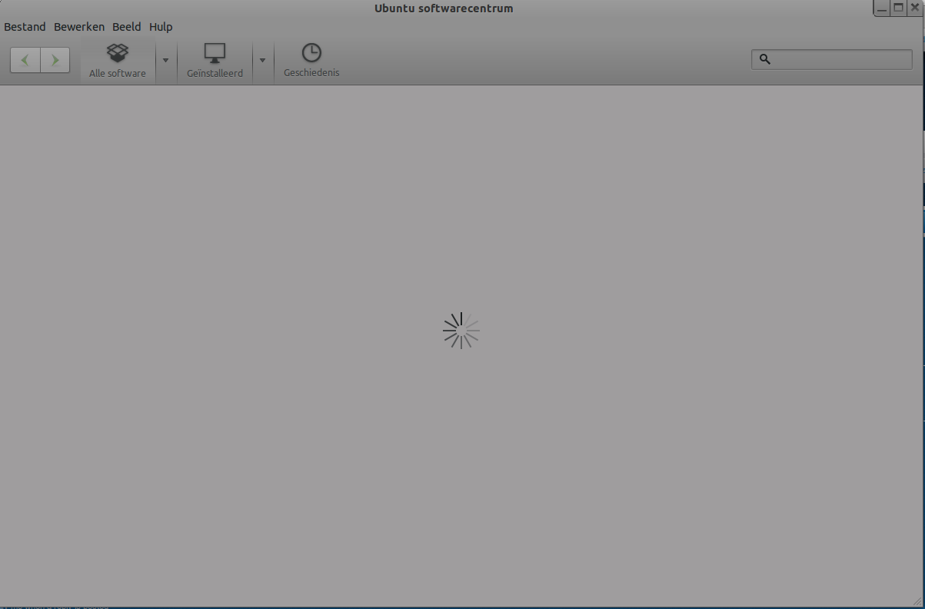The width and height of the screenshot is (925, 609).
Task: Minimize the Ubuntu softwarecentrum window
Action: [882, 8]
